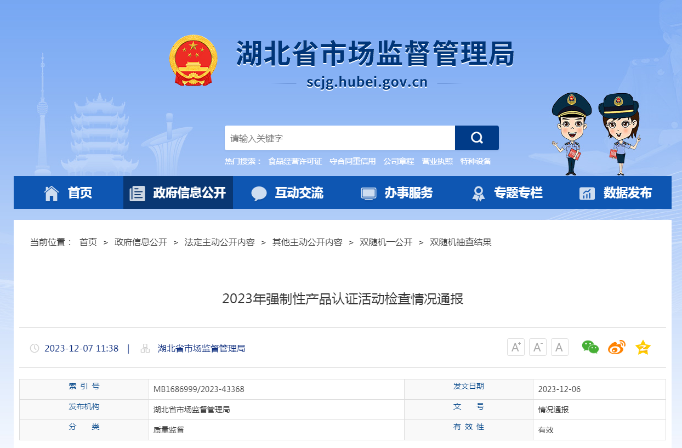Open the 首页 home navigation tab

(69, 192)
